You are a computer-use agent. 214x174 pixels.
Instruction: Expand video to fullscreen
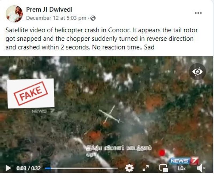146,168
